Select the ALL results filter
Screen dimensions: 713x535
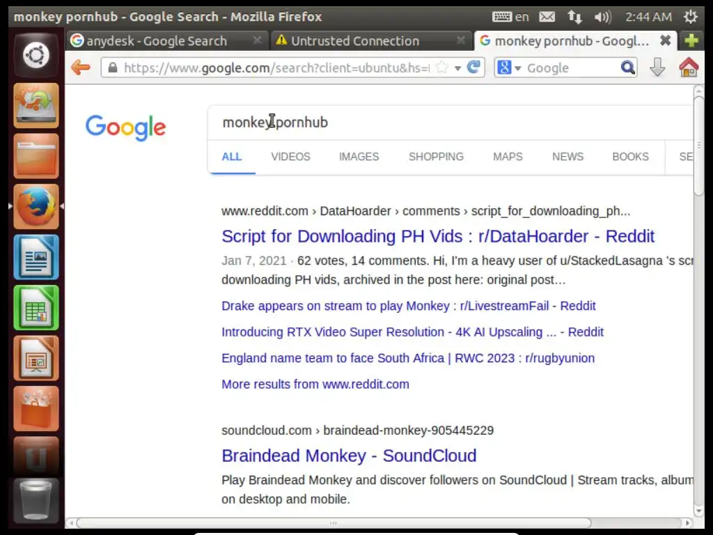point(231,157)
